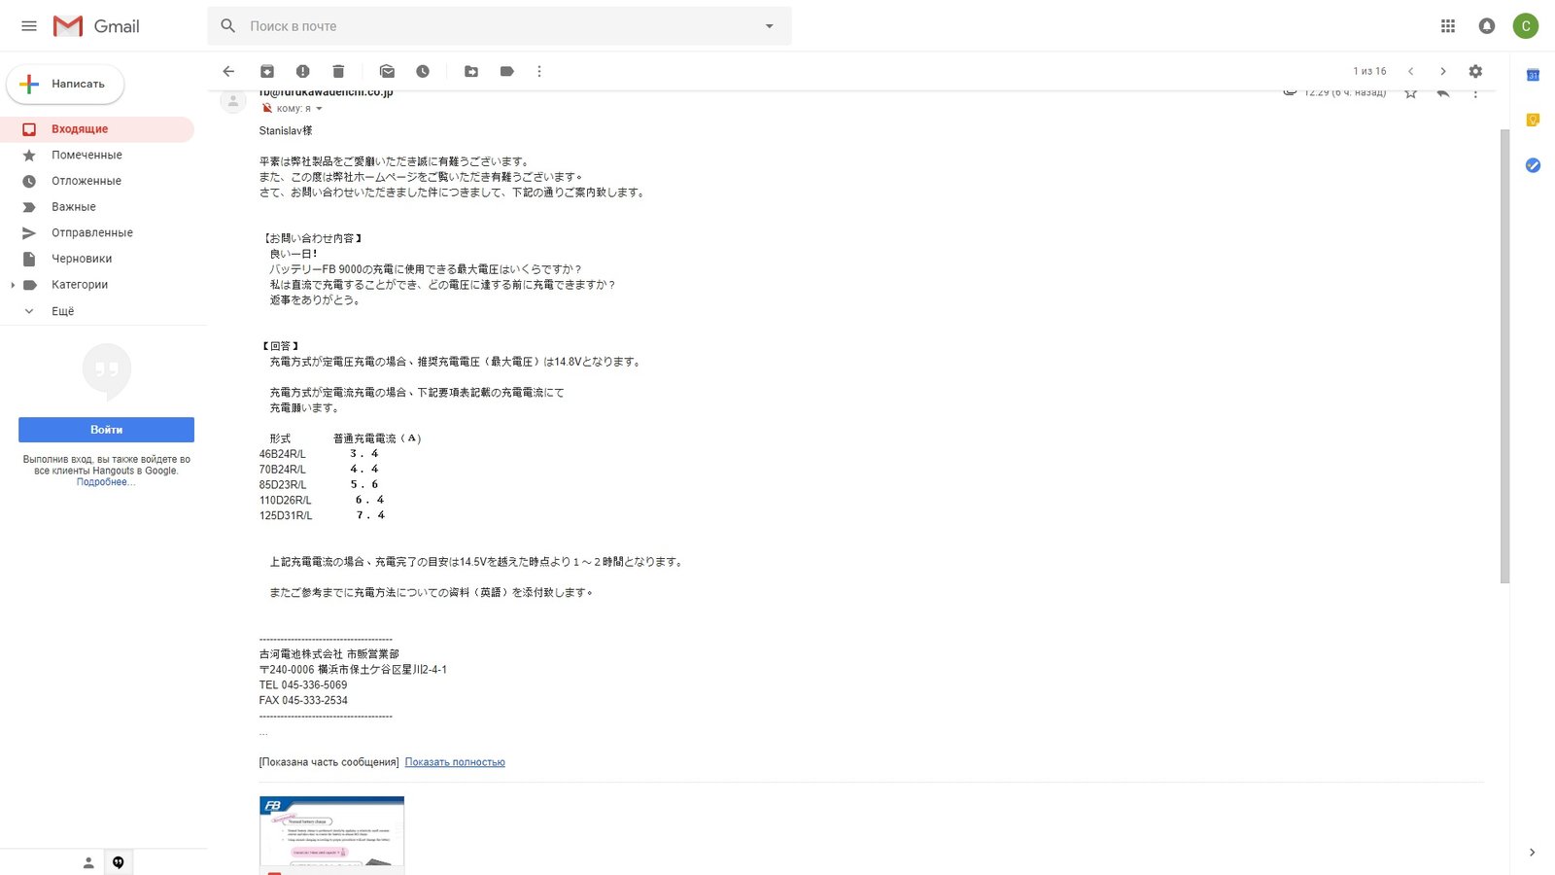Click the blue 'Войти' Hangouts button
This screenshot has height=875, width=1555.
point(106,430)
